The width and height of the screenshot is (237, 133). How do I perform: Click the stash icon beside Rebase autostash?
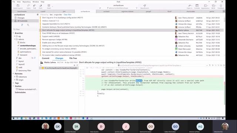coord(17,89)
